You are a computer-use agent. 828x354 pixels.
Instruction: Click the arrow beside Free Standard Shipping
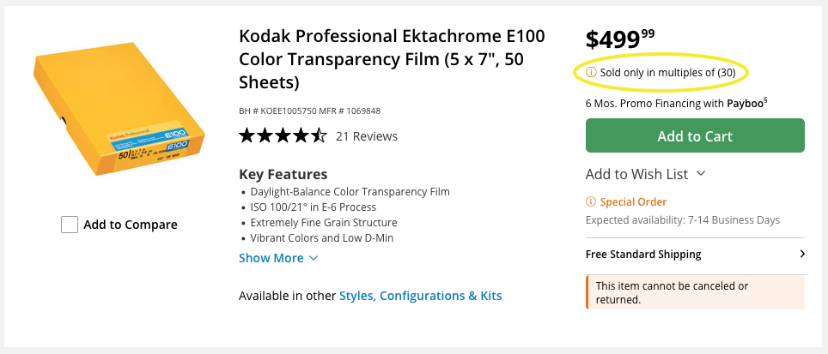tap(801, 255)
